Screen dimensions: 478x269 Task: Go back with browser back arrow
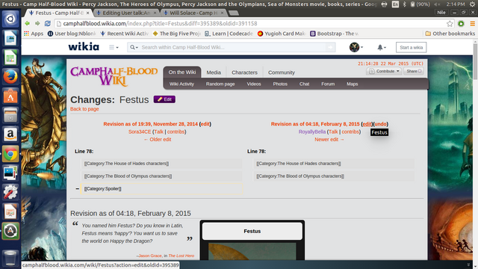27,23
